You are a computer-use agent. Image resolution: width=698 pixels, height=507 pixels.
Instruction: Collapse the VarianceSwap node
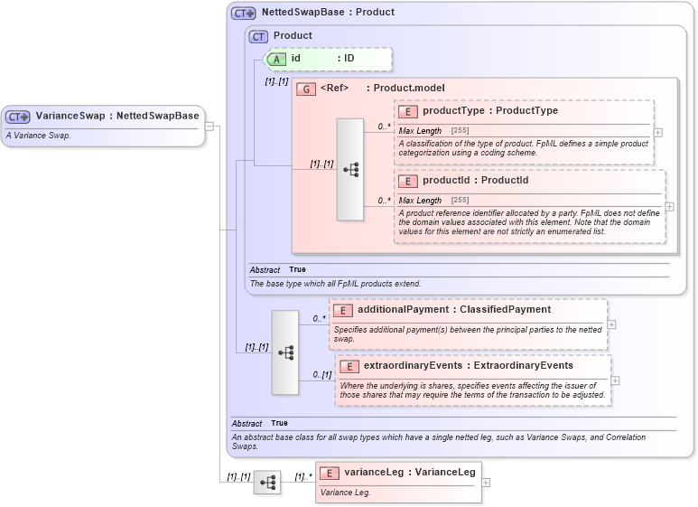[209, 127]
